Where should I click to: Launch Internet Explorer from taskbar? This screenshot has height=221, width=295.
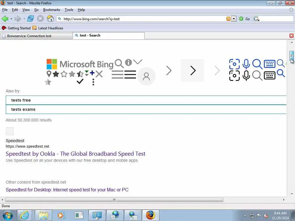click(25, 215)
